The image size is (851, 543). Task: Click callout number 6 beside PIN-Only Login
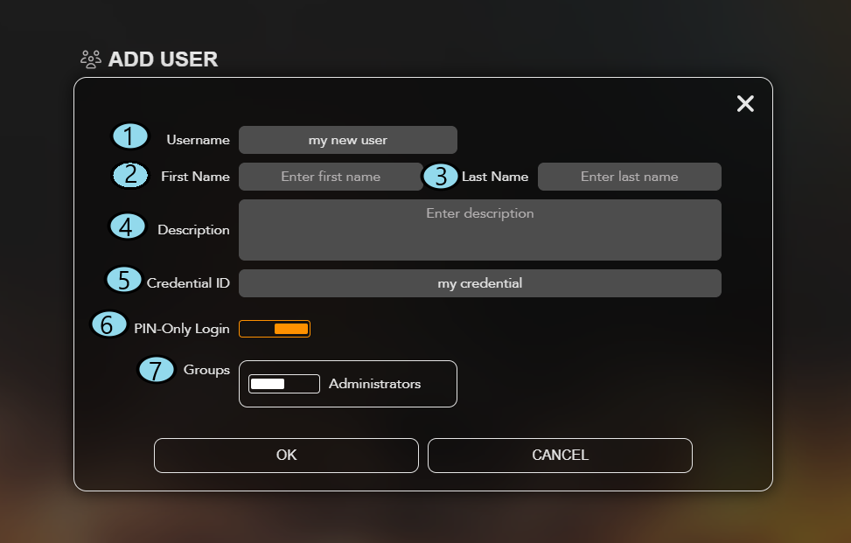tap(108, 325)
